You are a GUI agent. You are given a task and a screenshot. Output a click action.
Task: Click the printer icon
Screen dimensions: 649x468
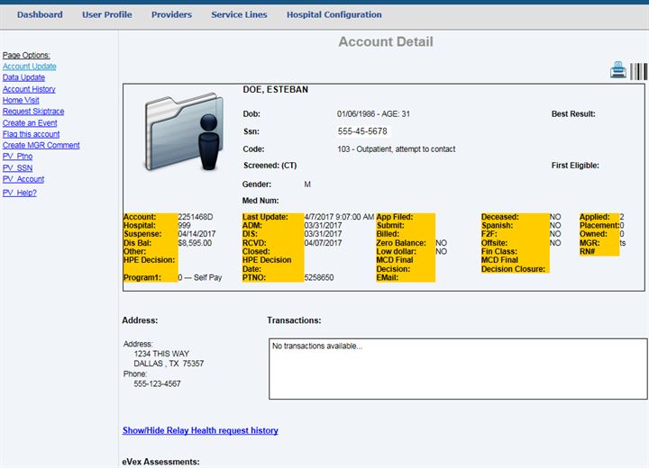(x=618, y=70)
